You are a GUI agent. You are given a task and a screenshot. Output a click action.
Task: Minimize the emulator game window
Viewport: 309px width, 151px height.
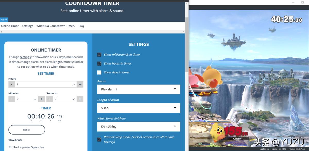click(294, 2)
